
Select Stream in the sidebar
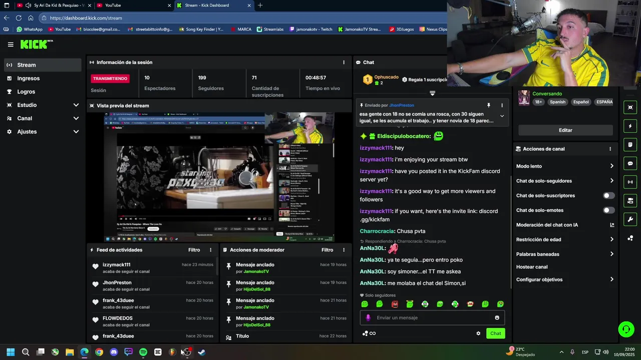pos(43,65)
